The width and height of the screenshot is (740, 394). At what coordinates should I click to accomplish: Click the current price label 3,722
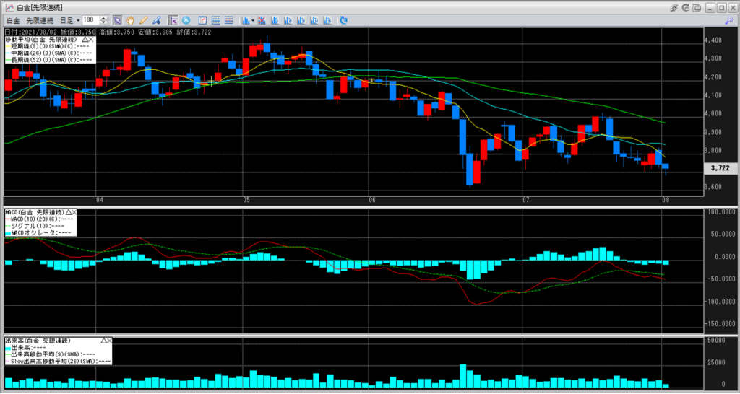[x=720, y=168]
